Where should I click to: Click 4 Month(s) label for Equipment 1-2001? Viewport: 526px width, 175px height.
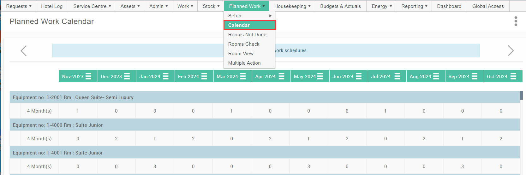coord(39,111)
